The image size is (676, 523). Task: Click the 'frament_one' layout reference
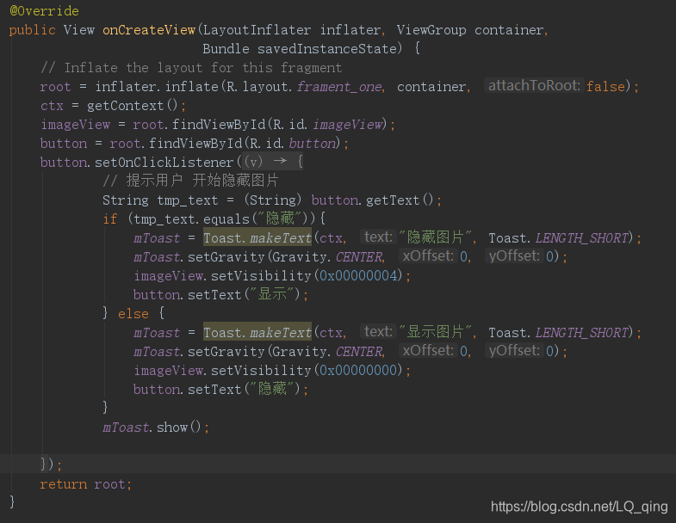coord(339,87)
